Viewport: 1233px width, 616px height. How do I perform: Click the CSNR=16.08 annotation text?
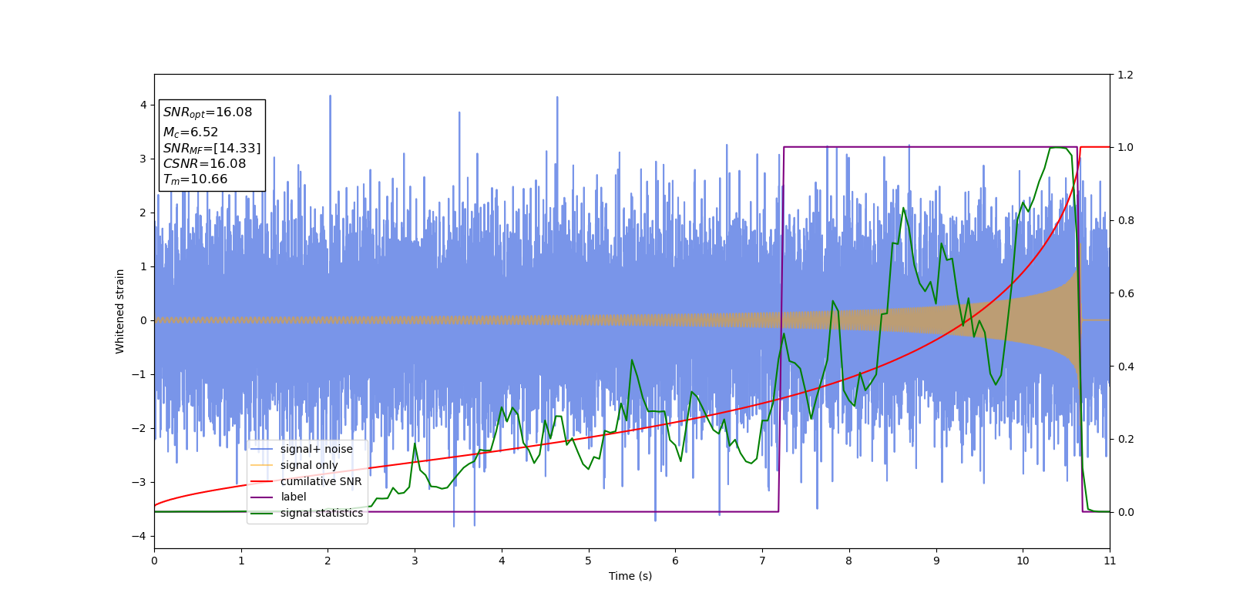204,164
